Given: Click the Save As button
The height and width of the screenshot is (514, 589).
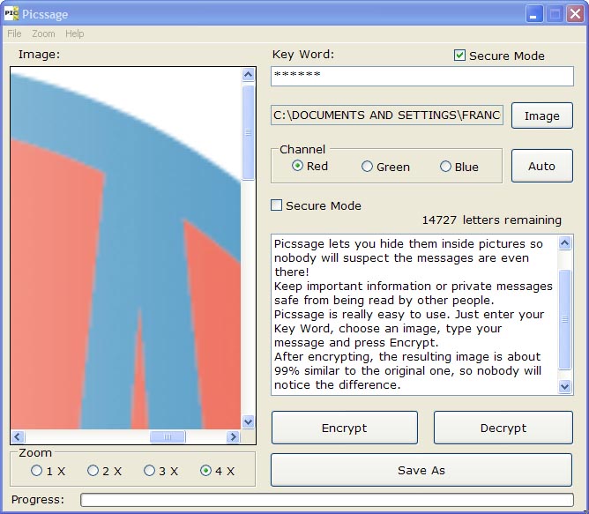Looking at the screenshot, I should tap(421, 470).
